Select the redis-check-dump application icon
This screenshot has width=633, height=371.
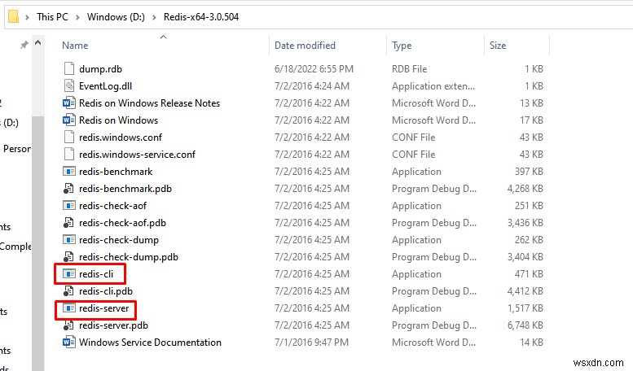tap(69, 240)
